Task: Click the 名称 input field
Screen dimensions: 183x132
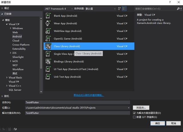Action: coord(77,102)
